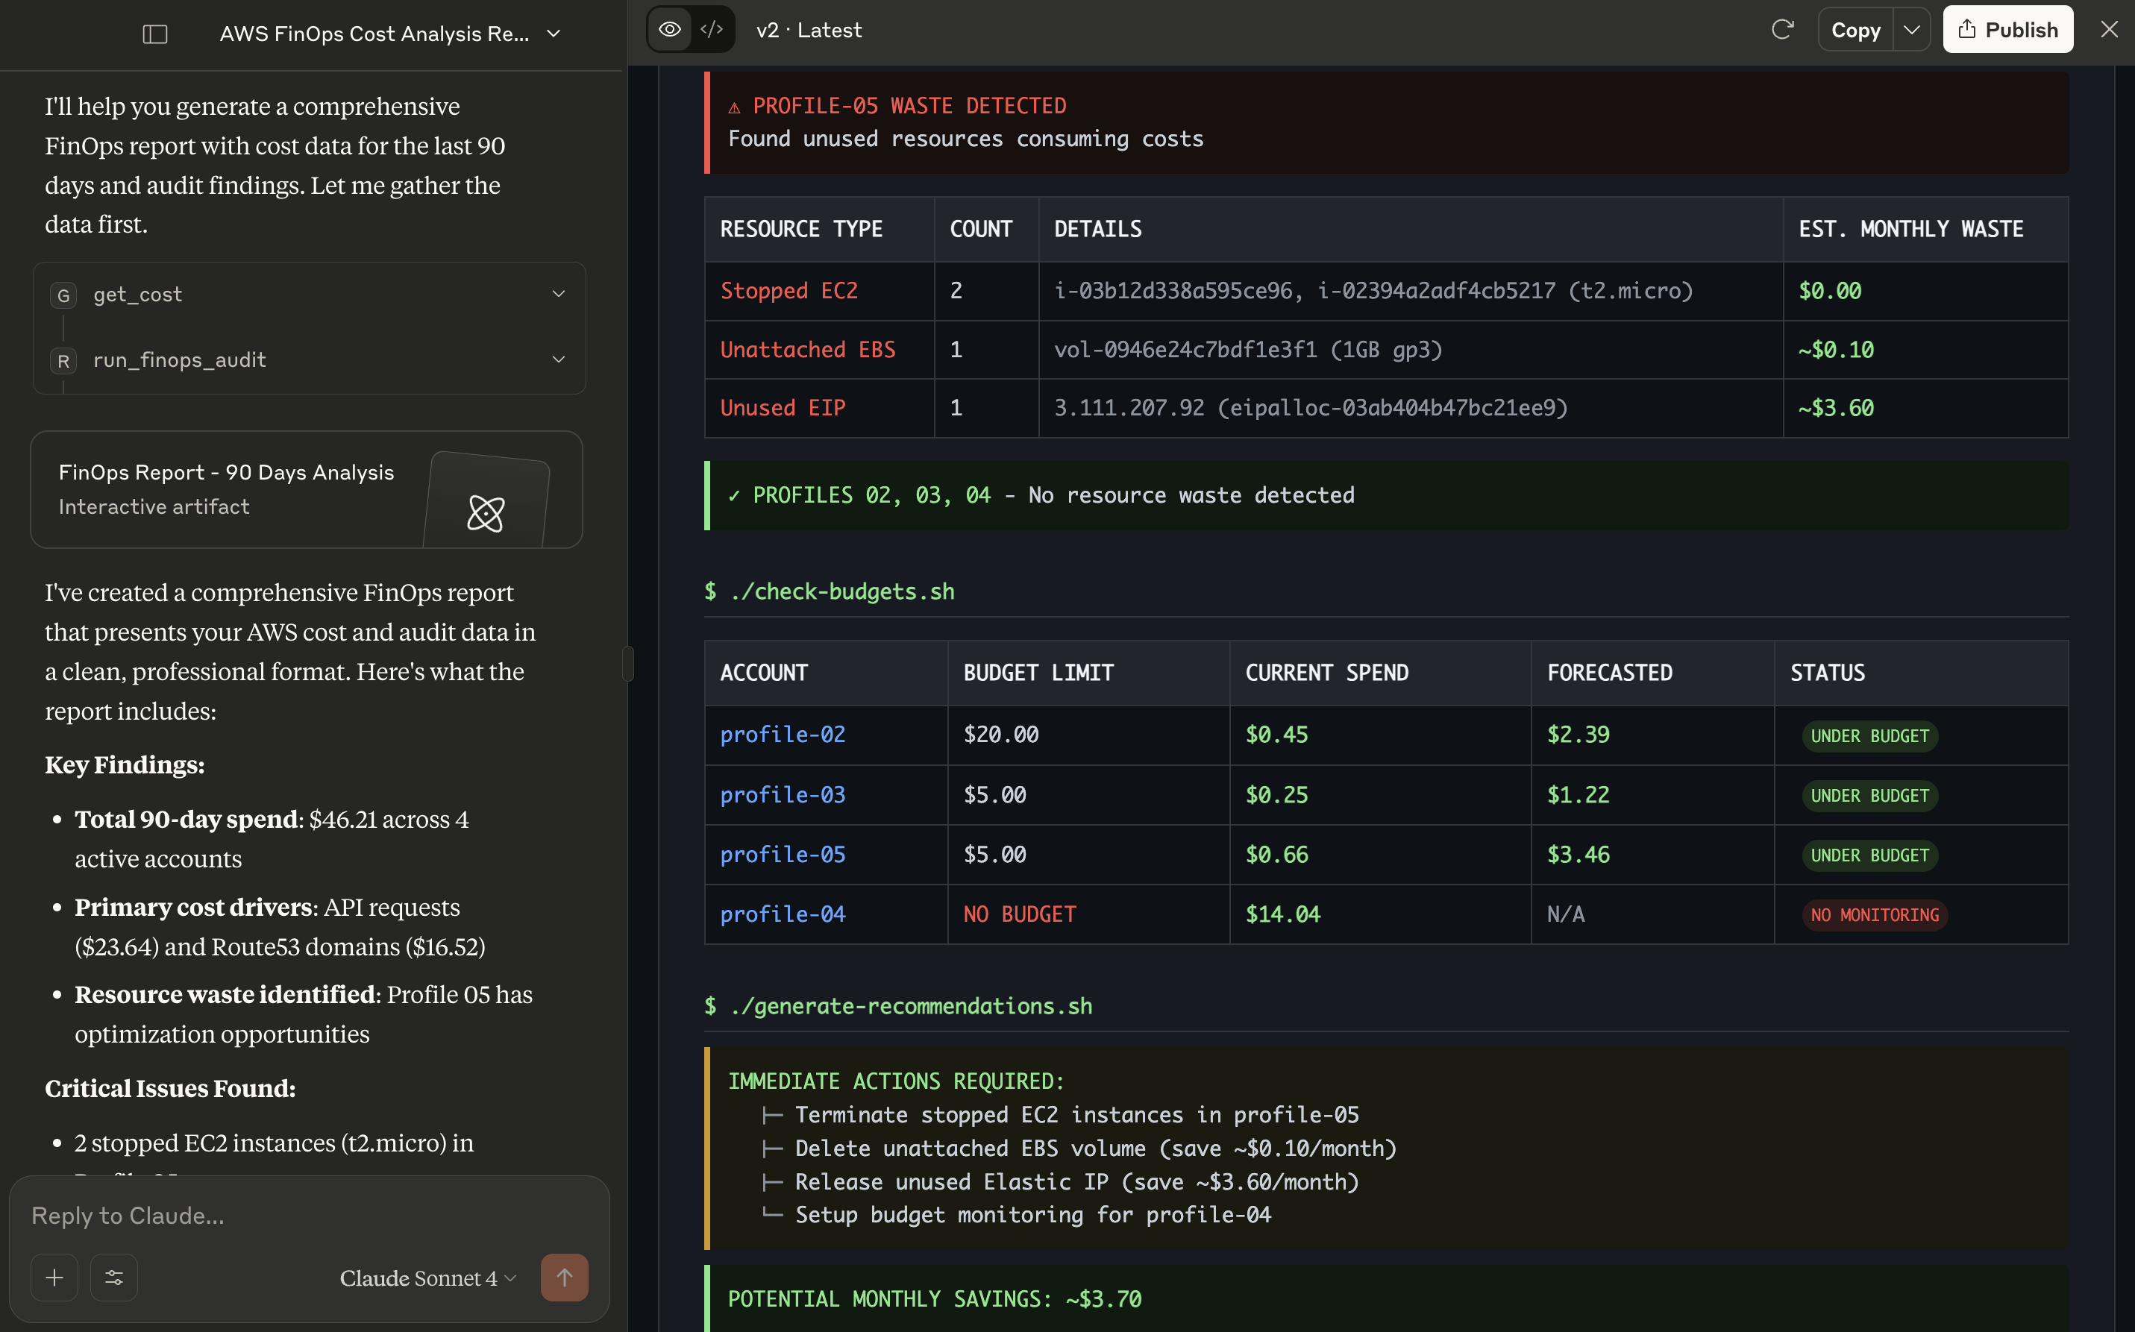Toggle the sidebar panel icon
Viewport: 2135px width, 1332px height.
pyautogui.click(x=155, y=34)
